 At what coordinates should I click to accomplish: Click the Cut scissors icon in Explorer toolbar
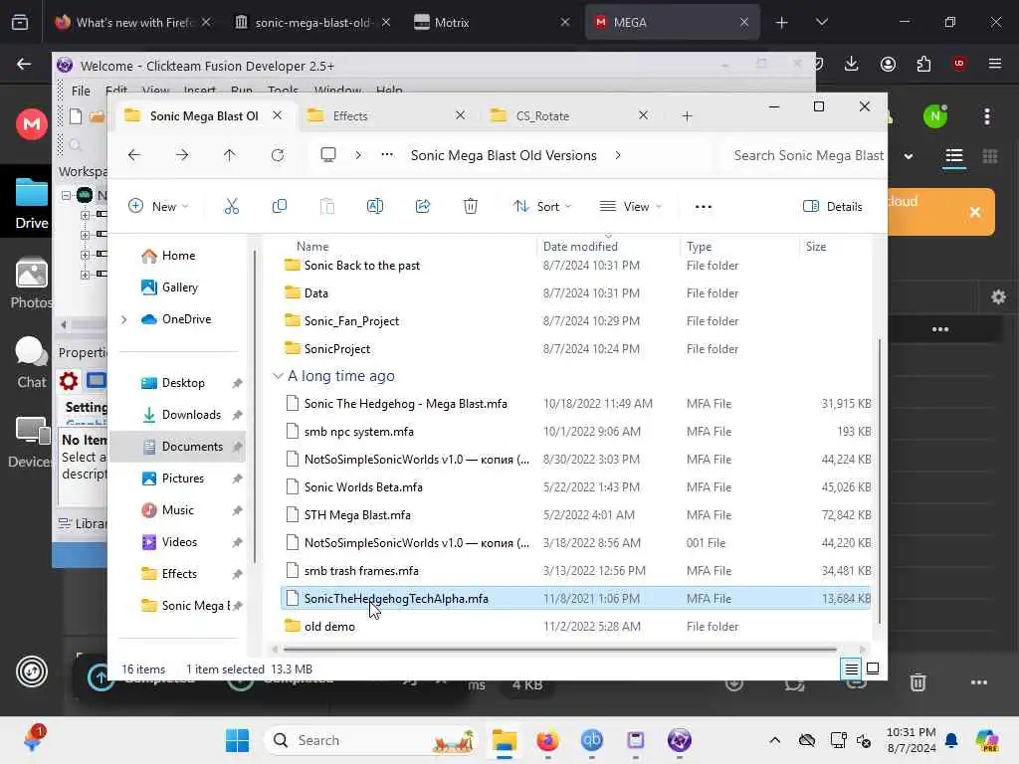click(231, 207)
